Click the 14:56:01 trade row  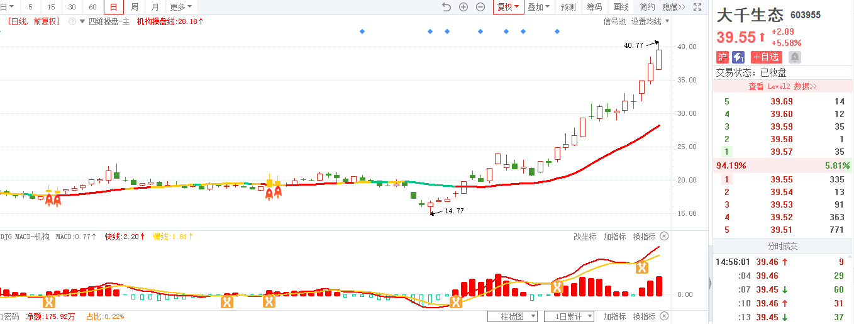click(x=782, y=262)
